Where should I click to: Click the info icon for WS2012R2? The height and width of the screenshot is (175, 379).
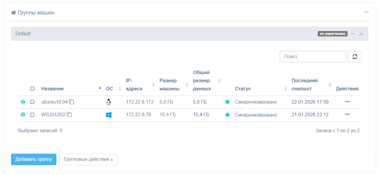point(23,115)
